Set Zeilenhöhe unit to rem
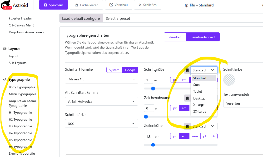The height and width of the screenshot is (157, 263). coord(195,136)
